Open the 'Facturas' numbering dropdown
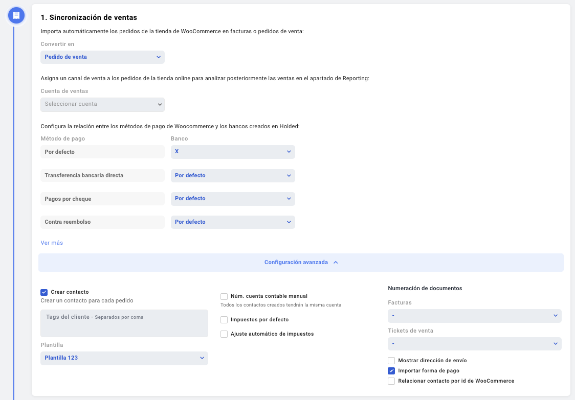575x400 pixels. 474,316
